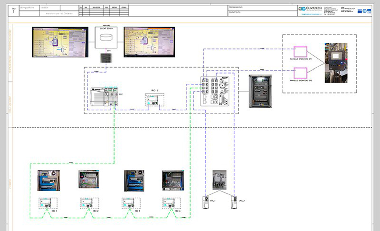Click the "RIO 1" label text
Image resolution: width=380 pixels, height=231 pixels.
[54, 211]
